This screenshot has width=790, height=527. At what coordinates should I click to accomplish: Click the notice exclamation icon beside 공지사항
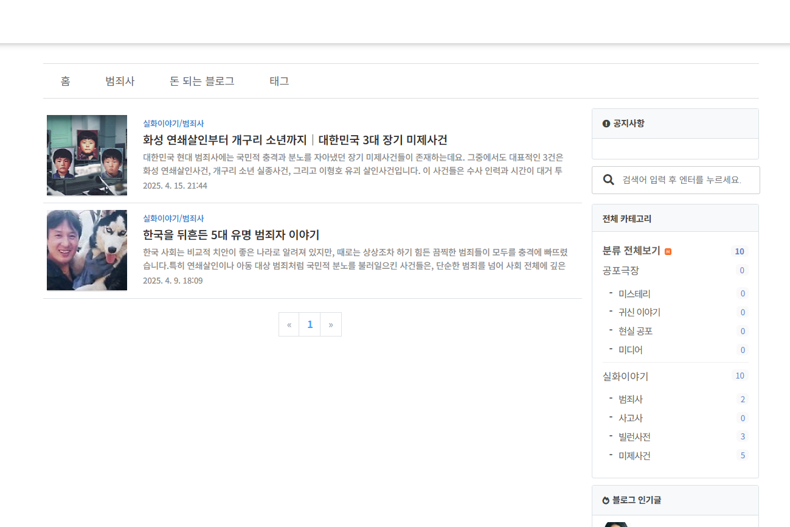(606, 124)
